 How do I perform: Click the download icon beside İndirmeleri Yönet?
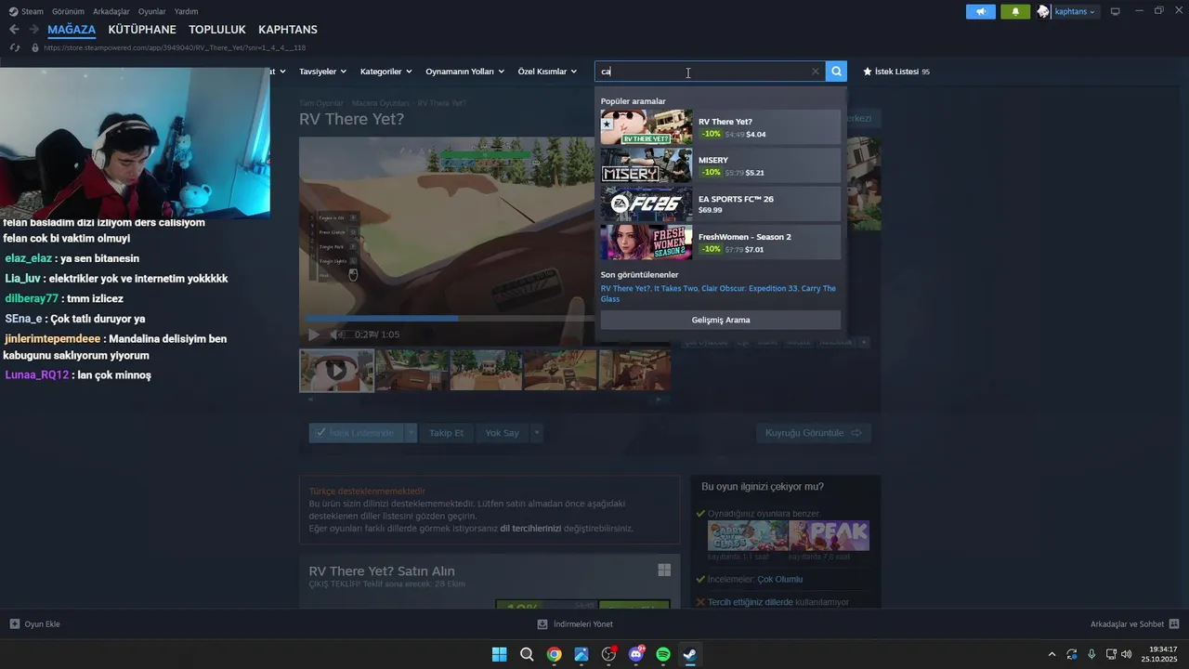(542, 624)
